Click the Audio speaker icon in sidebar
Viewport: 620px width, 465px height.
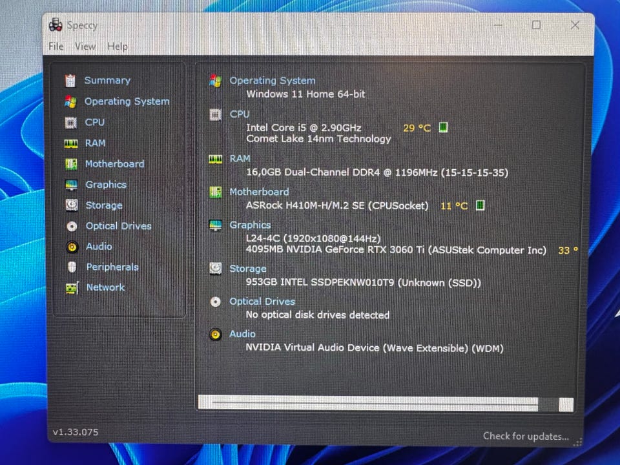[x=72, y=247]
